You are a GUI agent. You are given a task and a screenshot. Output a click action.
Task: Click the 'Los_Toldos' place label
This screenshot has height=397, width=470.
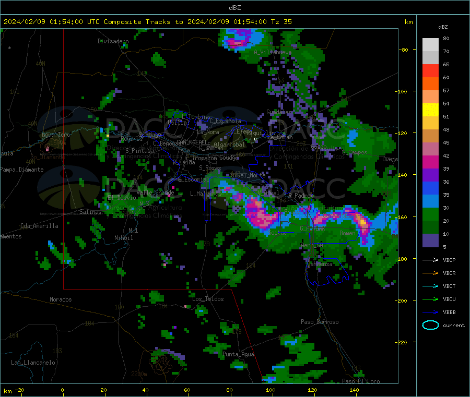pyautogui.click(x=208, y=299)
